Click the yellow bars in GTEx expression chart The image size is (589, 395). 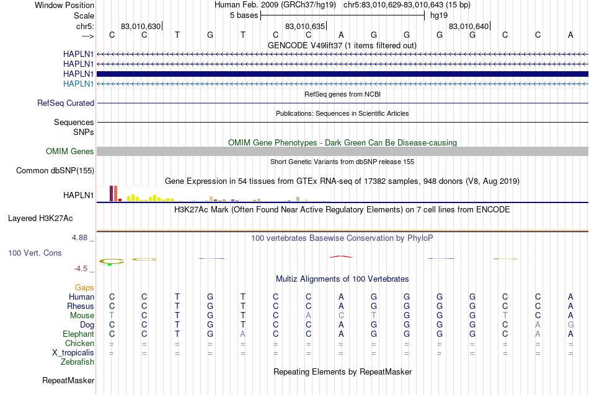(x=150, y=198)
